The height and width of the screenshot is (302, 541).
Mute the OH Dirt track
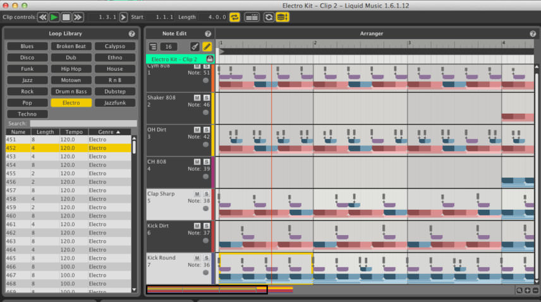click(197, 130)
